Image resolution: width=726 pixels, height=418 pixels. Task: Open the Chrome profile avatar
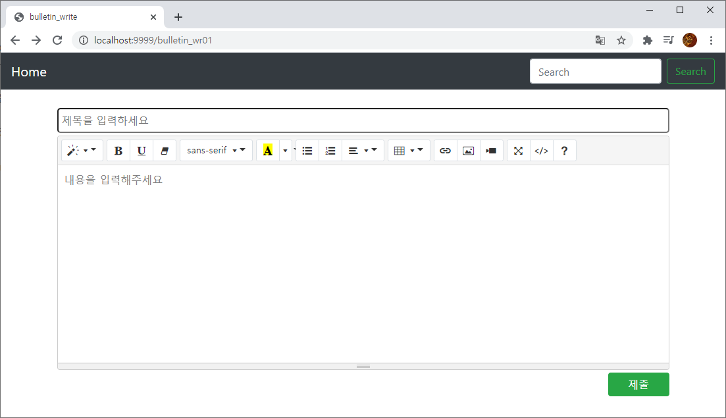point(690,40)
